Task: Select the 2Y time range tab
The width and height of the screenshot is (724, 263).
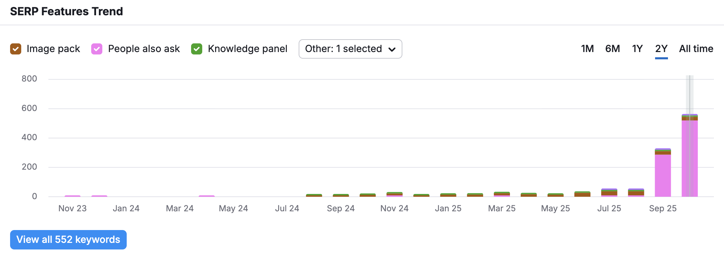Action: (661, 49)
